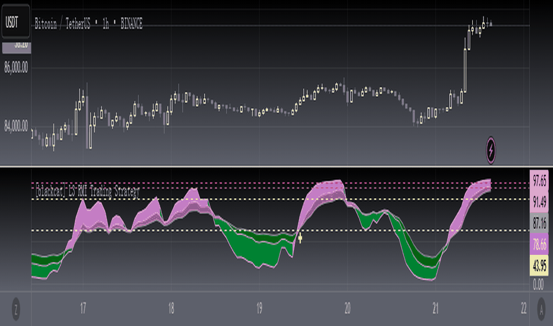Click the 86,000.00 price axis label
The width and height of the screenshot is (553, 326).
coord(16,67)
